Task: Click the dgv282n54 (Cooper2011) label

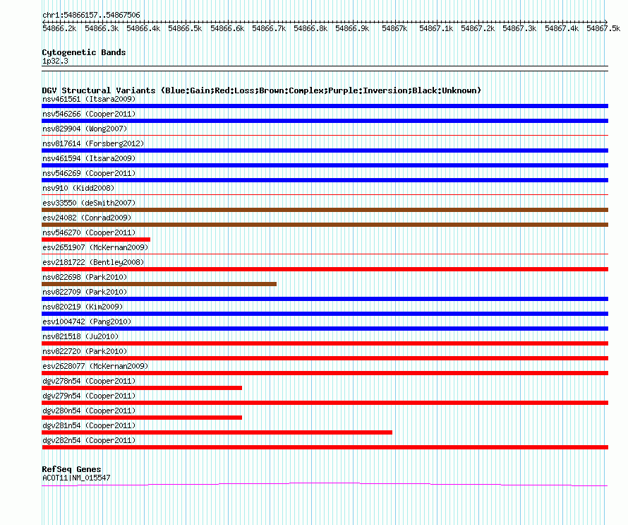Action: coord(89,440)
